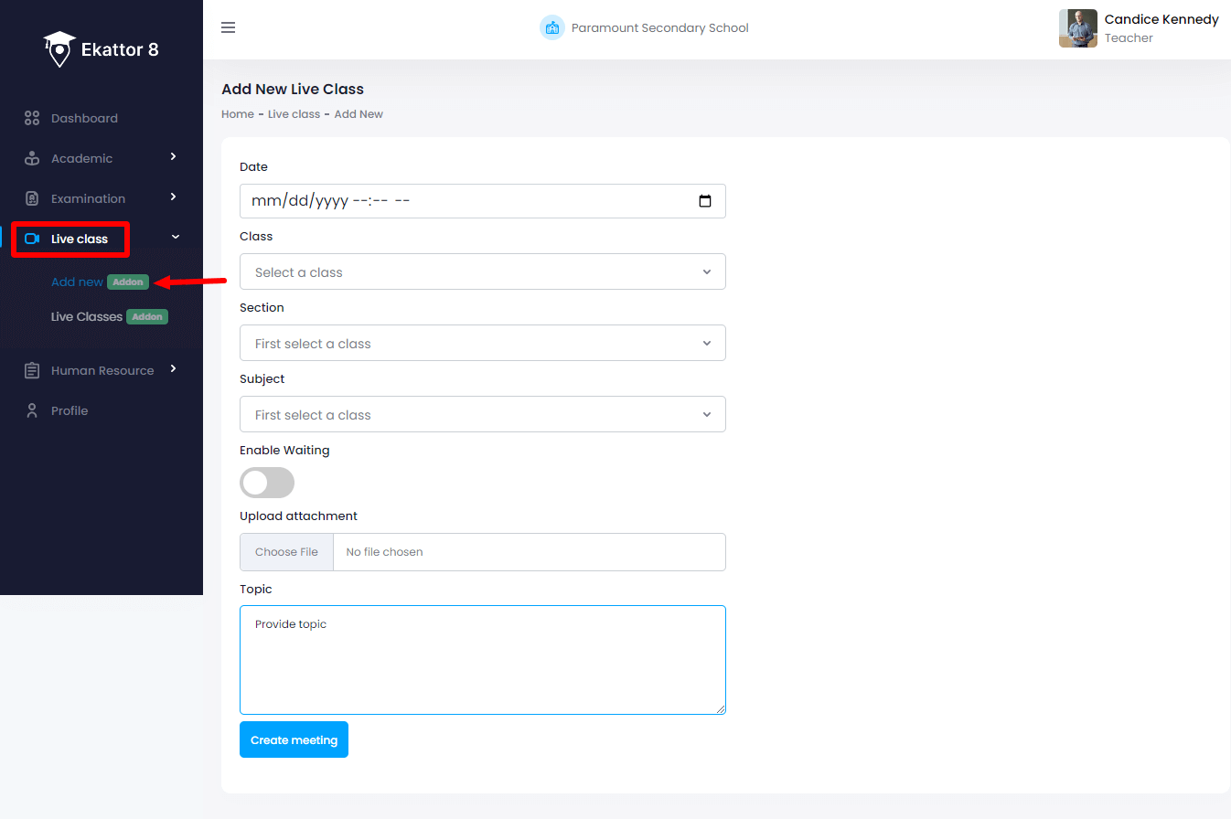Click the Profile person icon
Viewport: 1231px width, 819px height.
pyautogui.click(x=31, y=410)
